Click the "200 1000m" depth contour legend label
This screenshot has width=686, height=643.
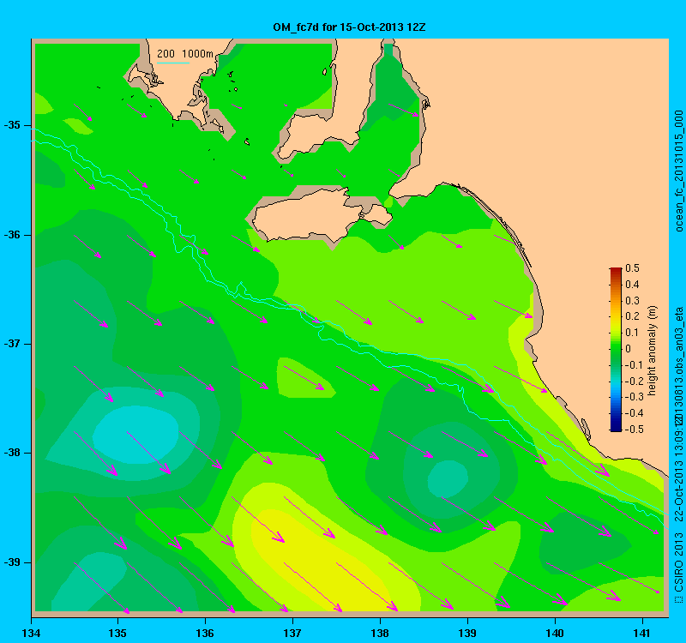tap(185, 54)
